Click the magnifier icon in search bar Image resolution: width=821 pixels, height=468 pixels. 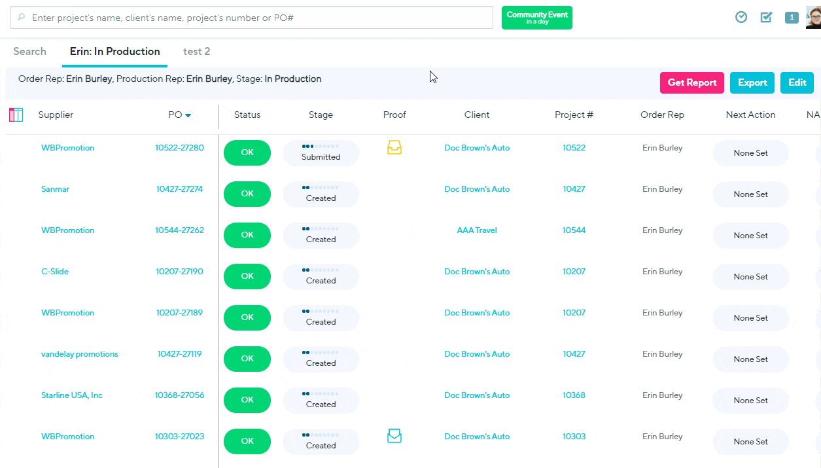22,18
